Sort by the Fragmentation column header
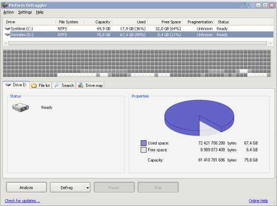Image resolution: width=277 pixels, height=206 pixels. coord(198,22)
